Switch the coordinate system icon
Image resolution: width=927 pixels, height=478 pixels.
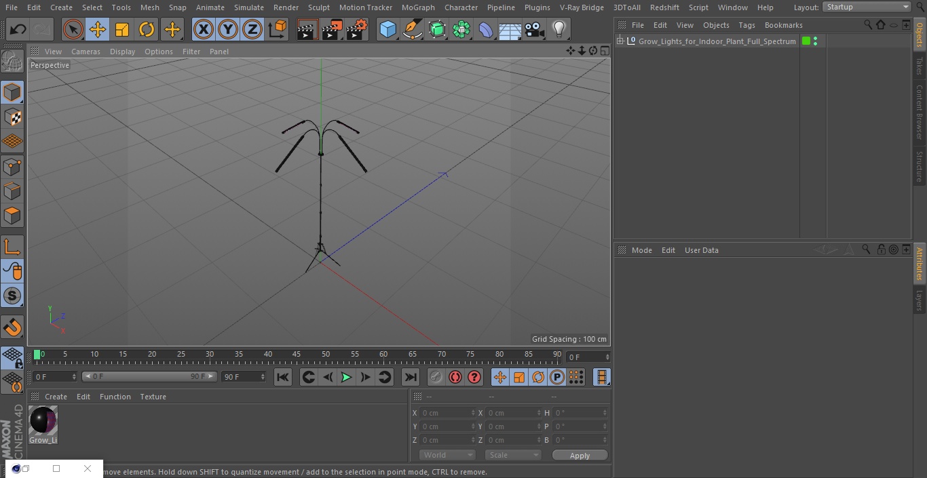(278, 29)
